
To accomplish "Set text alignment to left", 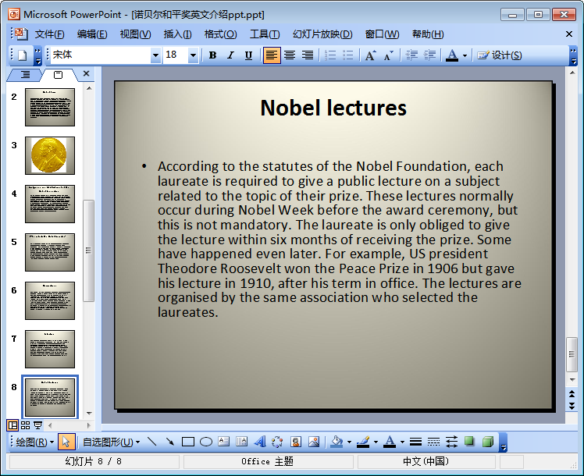I will pos(272,55).
